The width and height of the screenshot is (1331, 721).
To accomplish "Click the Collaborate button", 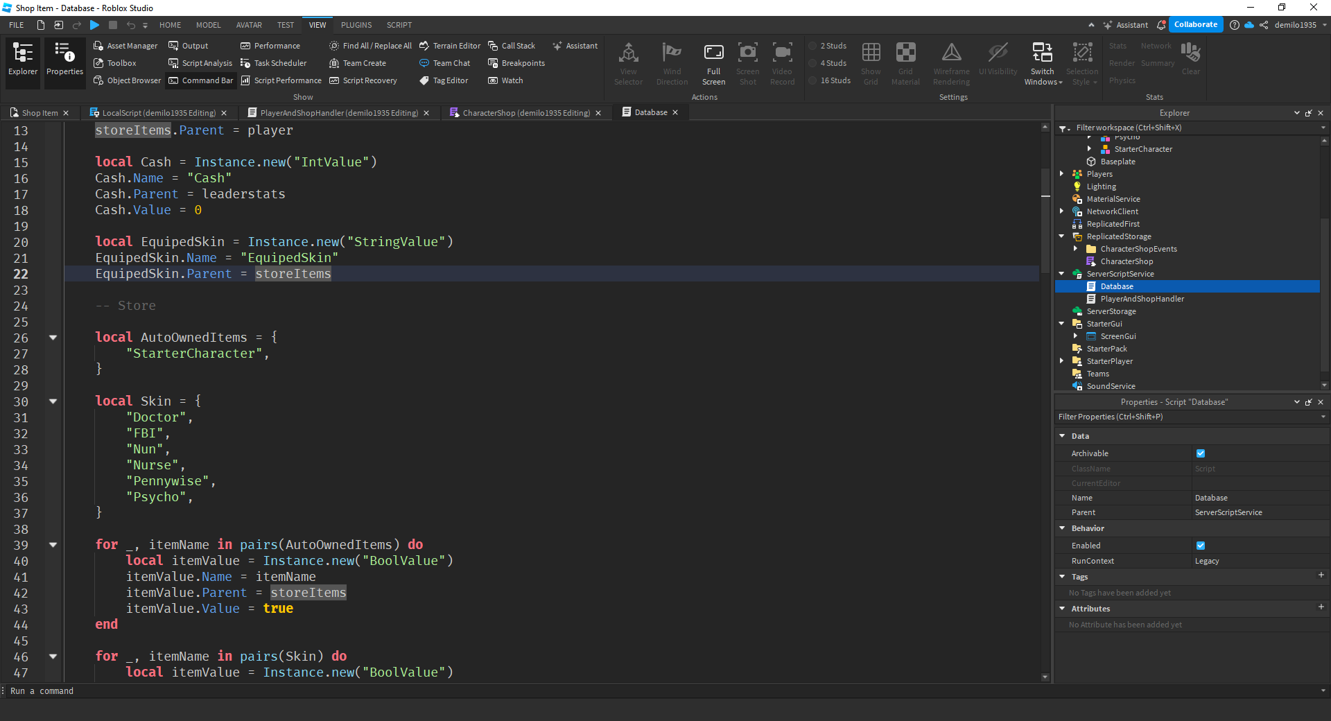I will (x=1195, y=24).
